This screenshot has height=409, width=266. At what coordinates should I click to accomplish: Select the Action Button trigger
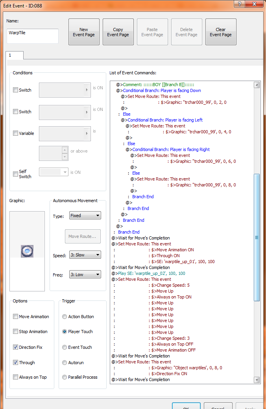tap(65, 317)
